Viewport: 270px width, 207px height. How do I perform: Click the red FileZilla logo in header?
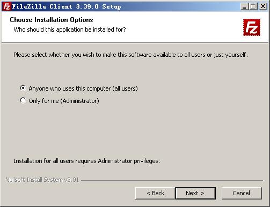point(252,27)
